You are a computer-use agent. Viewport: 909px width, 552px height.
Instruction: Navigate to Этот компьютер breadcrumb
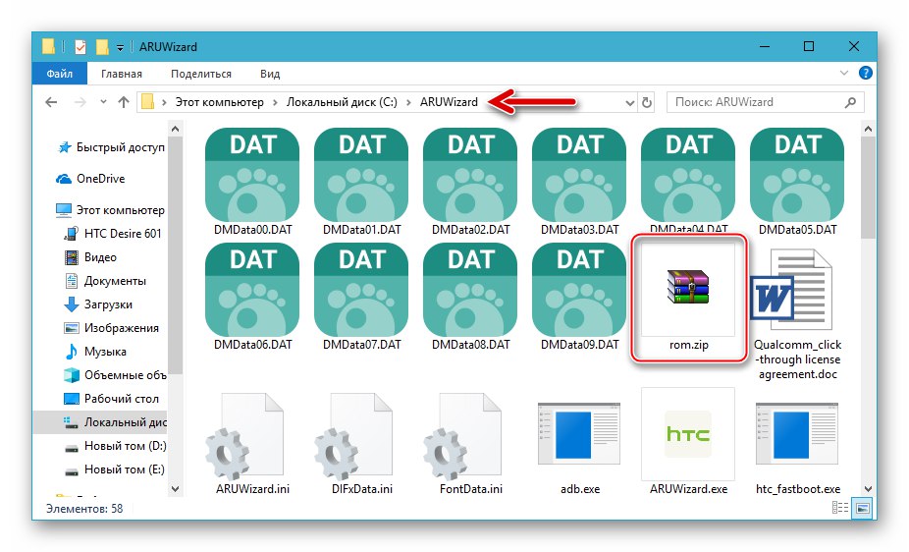pyautogui.click(x=219, y=102)
